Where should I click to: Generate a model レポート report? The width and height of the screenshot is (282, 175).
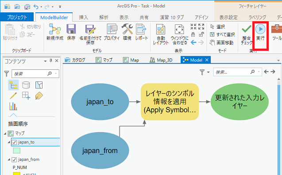tap(142, 32)
